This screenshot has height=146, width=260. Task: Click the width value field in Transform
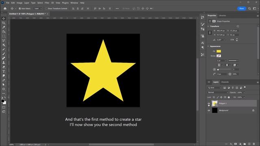[x=221, y=31]
